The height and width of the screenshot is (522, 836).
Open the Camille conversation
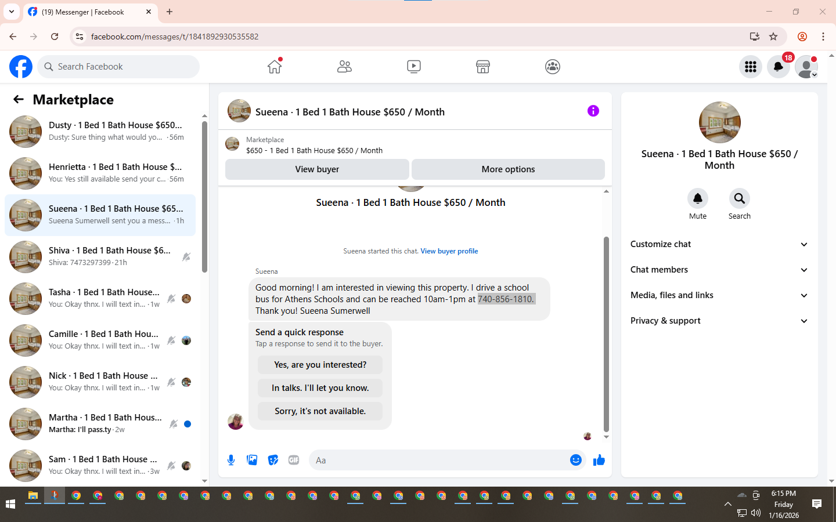click(x=100, y=340)
